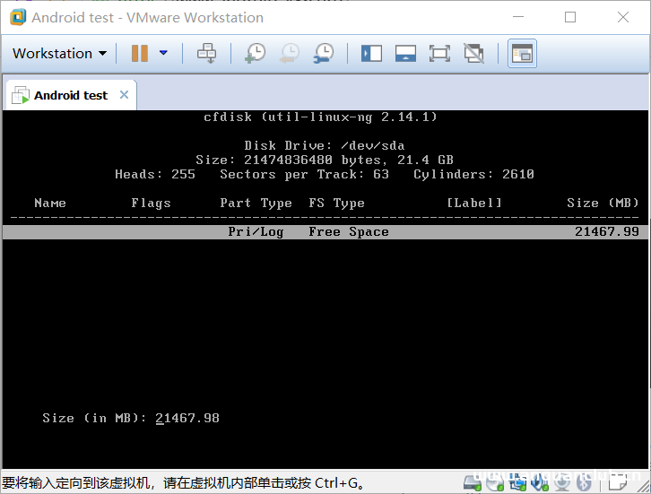
Task: Click the cfdisk version header text
Action: click(x=320, y=117)
